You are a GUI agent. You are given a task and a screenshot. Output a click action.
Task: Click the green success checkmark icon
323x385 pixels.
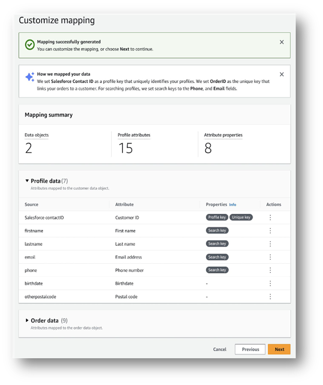click(30, 44)
